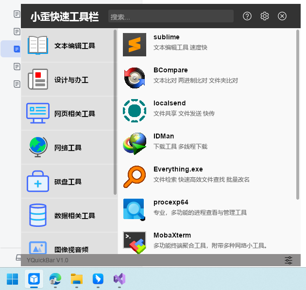Click the image media category icon
The height and width of the screenshot is (290, 306).
[x=38, y=248]
